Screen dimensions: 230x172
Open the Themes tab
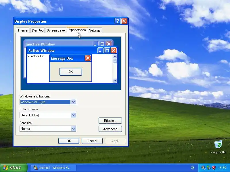(23, 30)
